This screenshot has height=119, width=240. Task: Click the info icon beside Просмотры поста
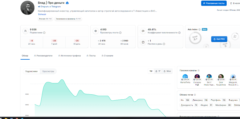click(x=120, y=33)
